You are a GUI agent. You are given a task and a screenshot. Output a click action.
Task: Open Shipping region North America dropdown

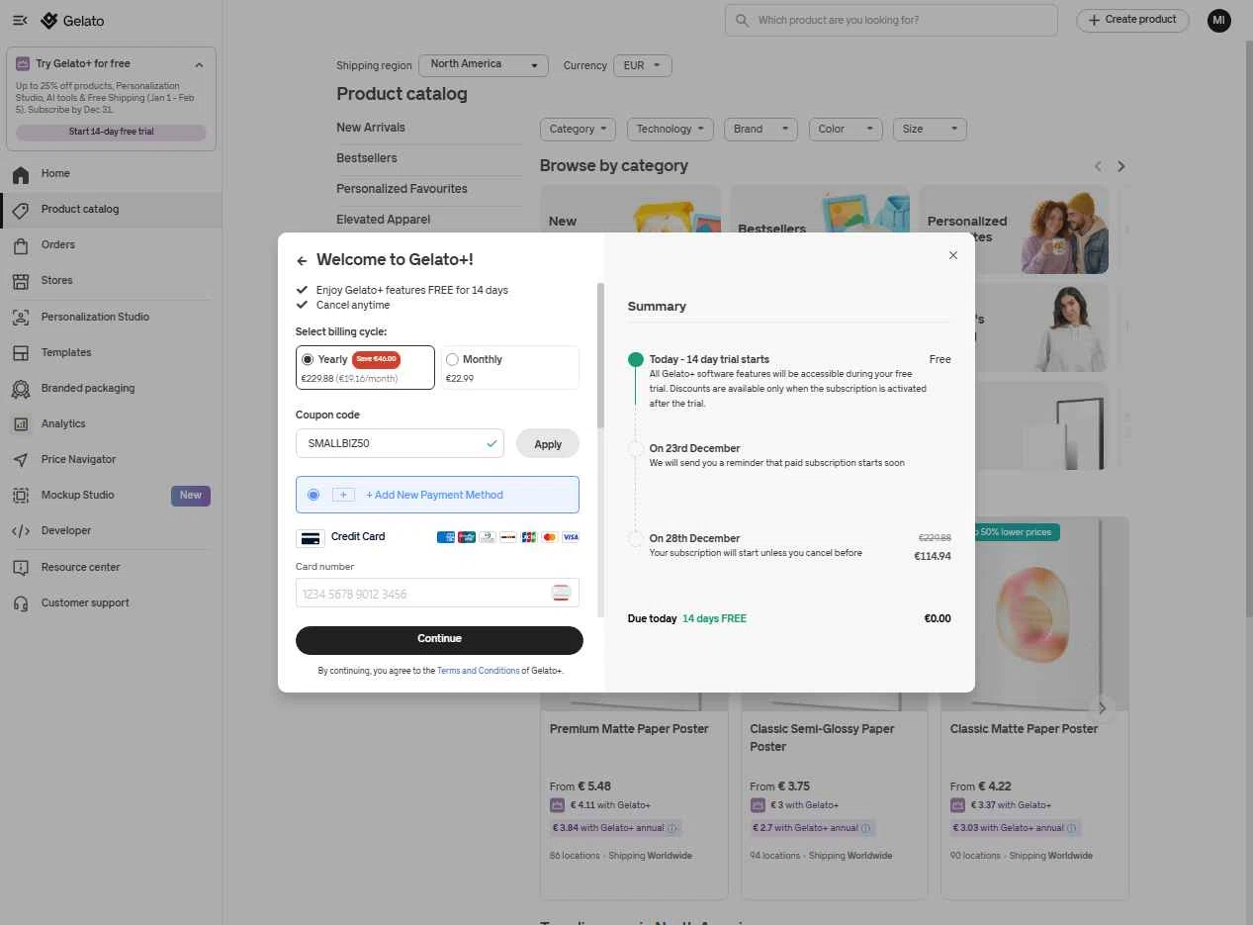pos(484,65)
